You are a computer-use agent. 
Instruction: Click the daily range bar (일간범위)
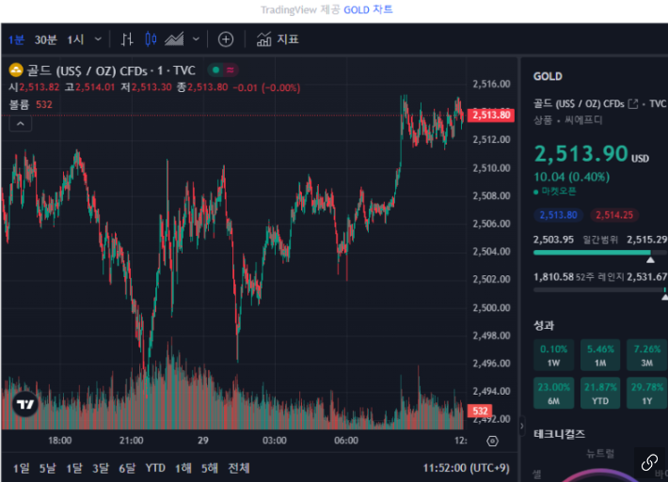pos(600,253)
